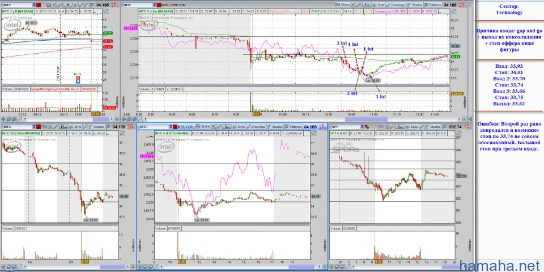Toggle chart mode icon right of top 1m chart header
Viewport: 544px width, 272px height.
tap(453, 11)
